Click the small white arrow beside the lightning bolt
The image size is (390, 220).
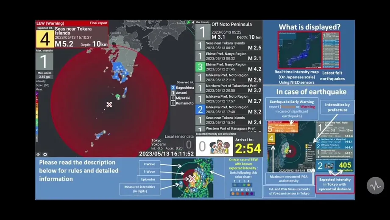193,22
